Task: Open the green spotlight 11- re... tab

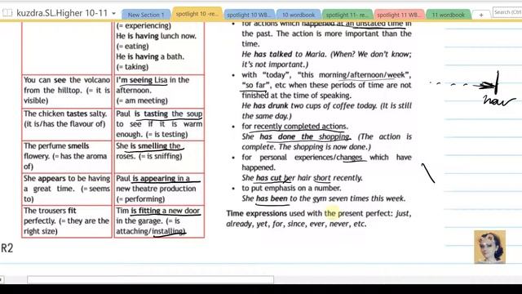Action: [x=347, y=15]
